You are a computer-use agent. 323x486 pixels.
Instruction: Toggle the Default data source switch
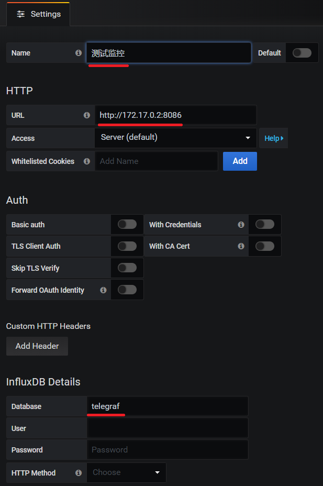click(302, 53)
